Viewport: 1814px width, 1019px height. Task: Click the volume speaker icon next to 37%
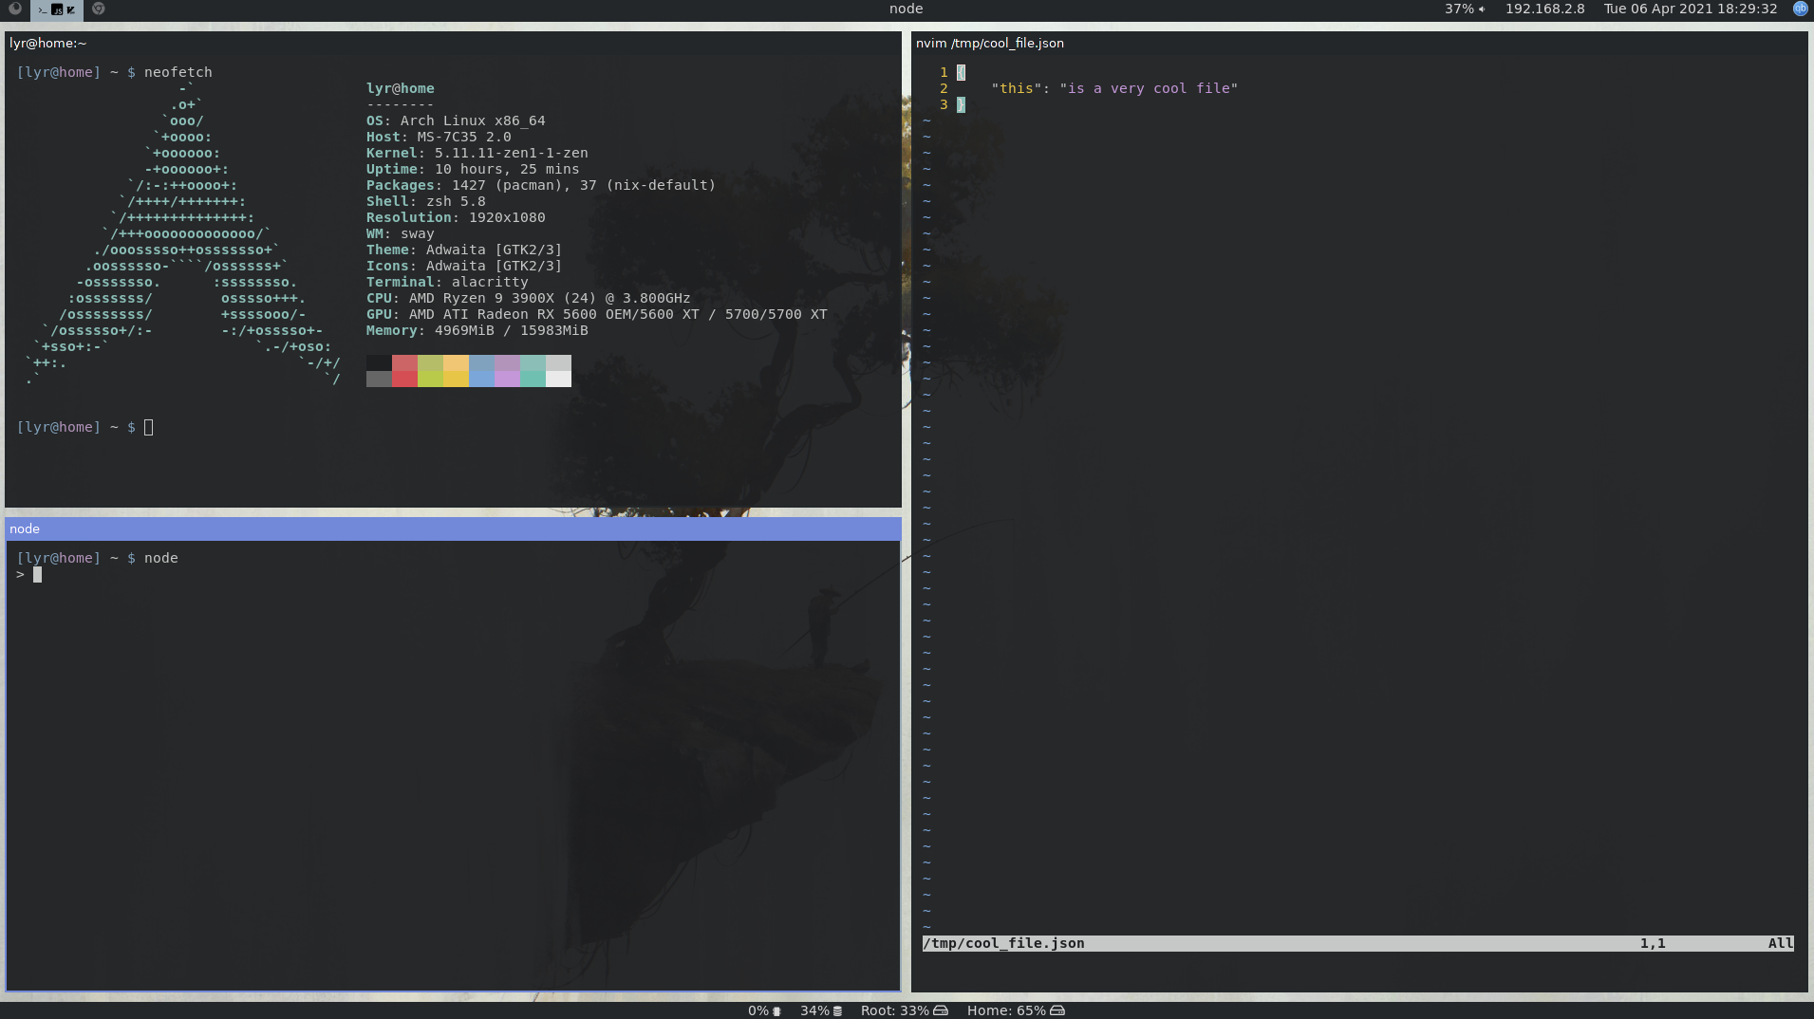1482,9
